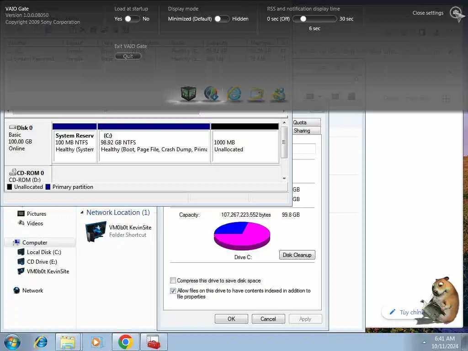Uncheck Allow files on this drive to be indexed
468x351 pixels.
pyautogui.click(x=173, y=291)
